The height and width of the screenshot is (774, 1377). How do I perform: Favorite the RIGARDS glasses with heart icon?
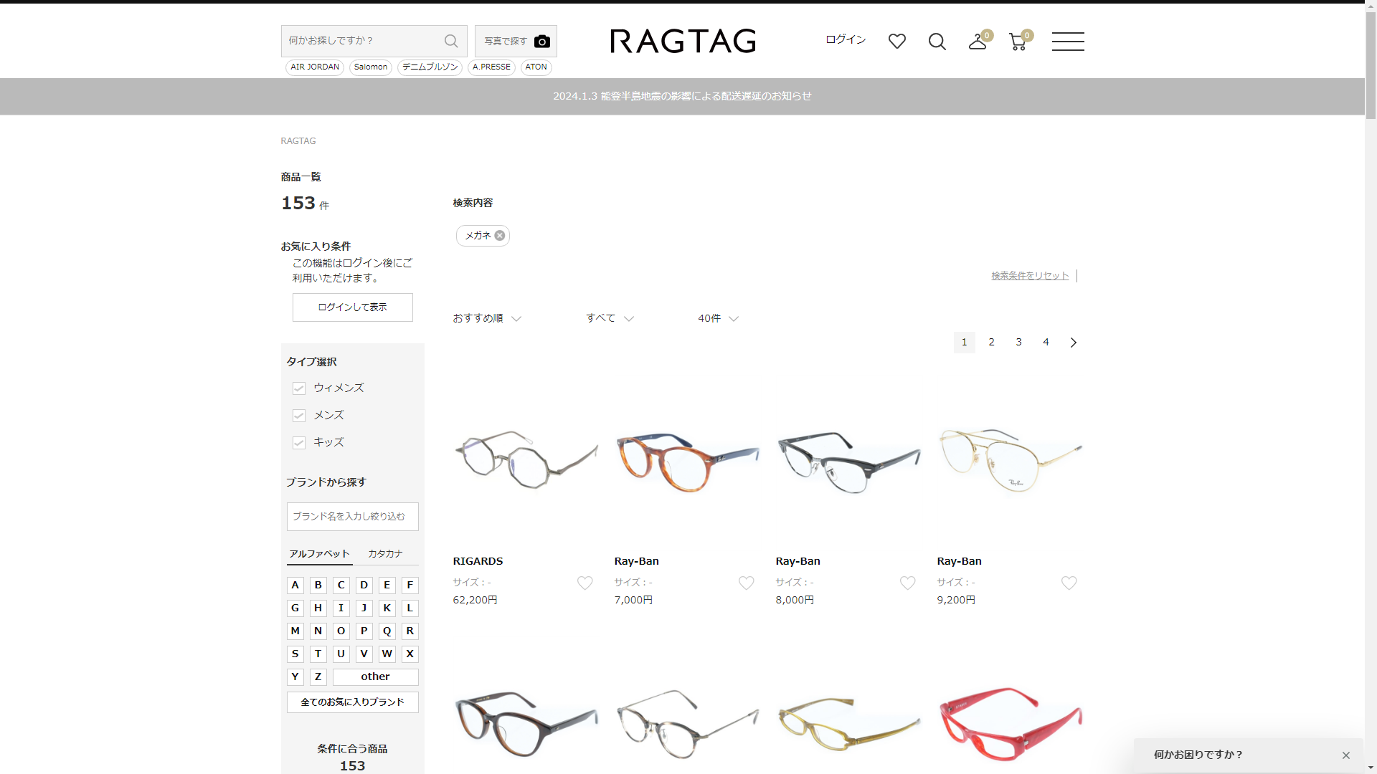[585, 583]
